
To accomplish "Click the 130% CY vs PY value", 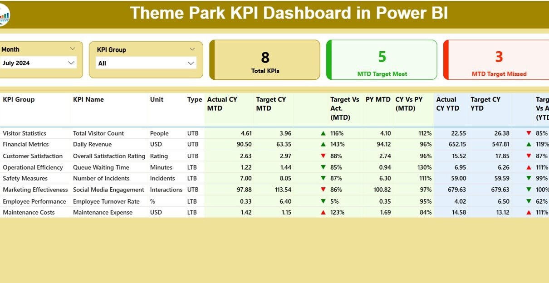I will click(425, 167).
